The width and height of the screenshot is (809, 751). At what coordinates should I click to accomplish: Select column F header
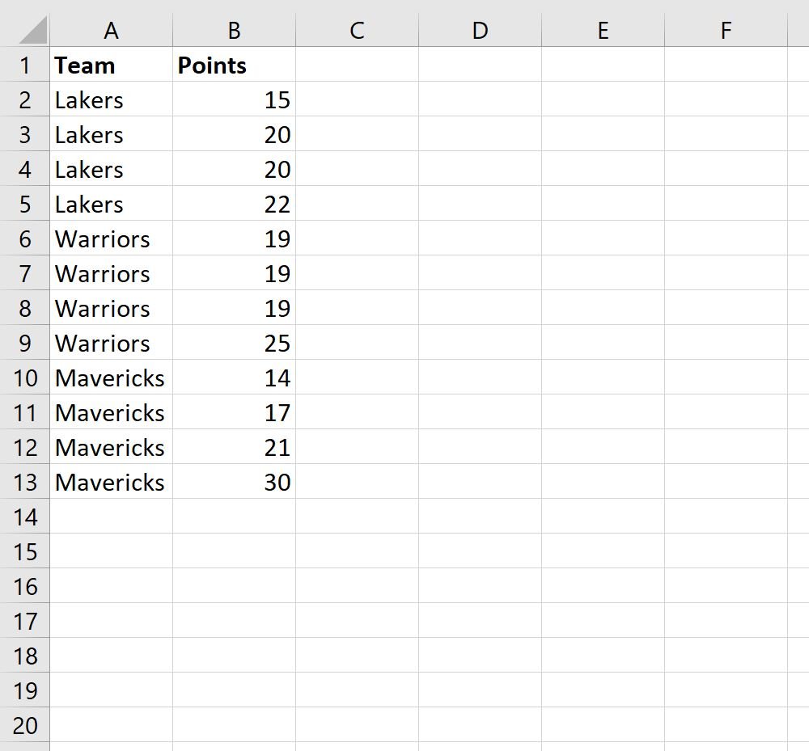coord(726,31)
